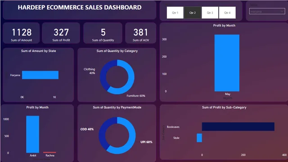Click the 'Sum of Profit by Sub-Category' title
The height and width of the screenshot is (162, 288).
pyautogui.click(x=224, y=107)
